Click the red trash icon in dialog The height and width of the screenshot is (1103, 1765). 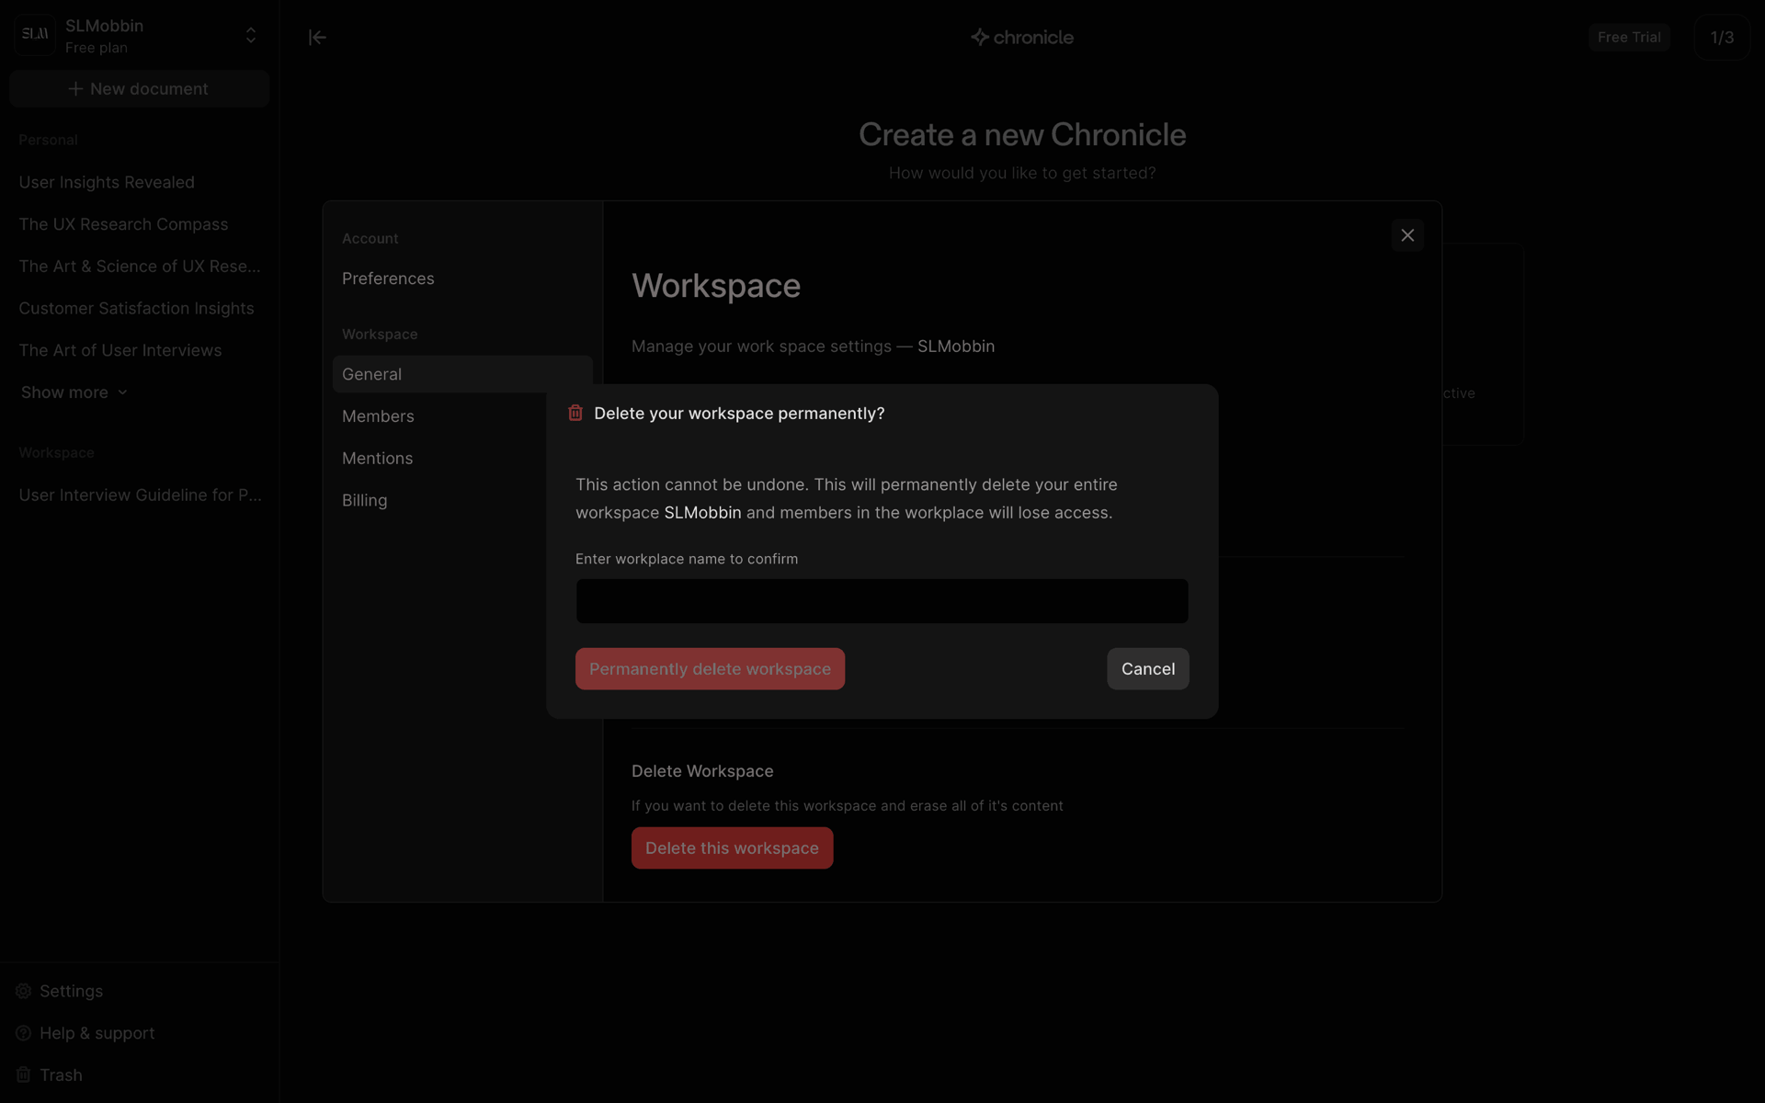[575, 414]
